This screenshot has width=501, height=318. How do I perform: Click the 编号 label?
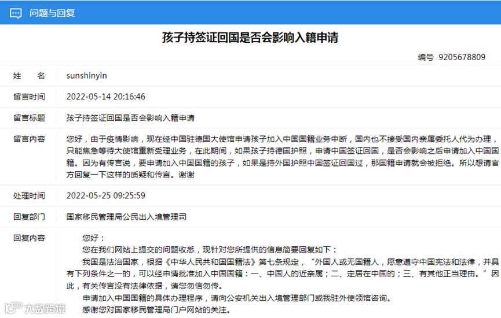click(426, 57)
